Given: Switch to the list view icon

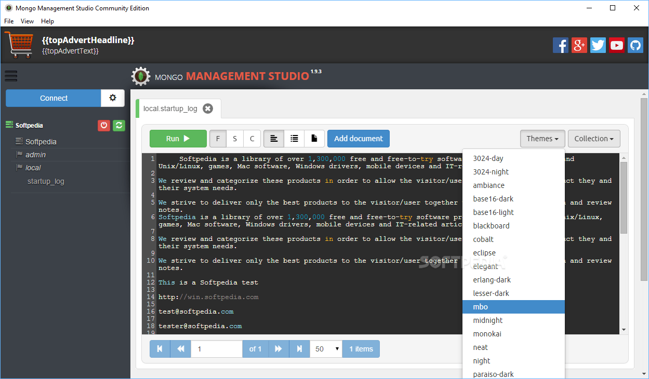Looking at the screenshot, I should [x=294, y=138].
